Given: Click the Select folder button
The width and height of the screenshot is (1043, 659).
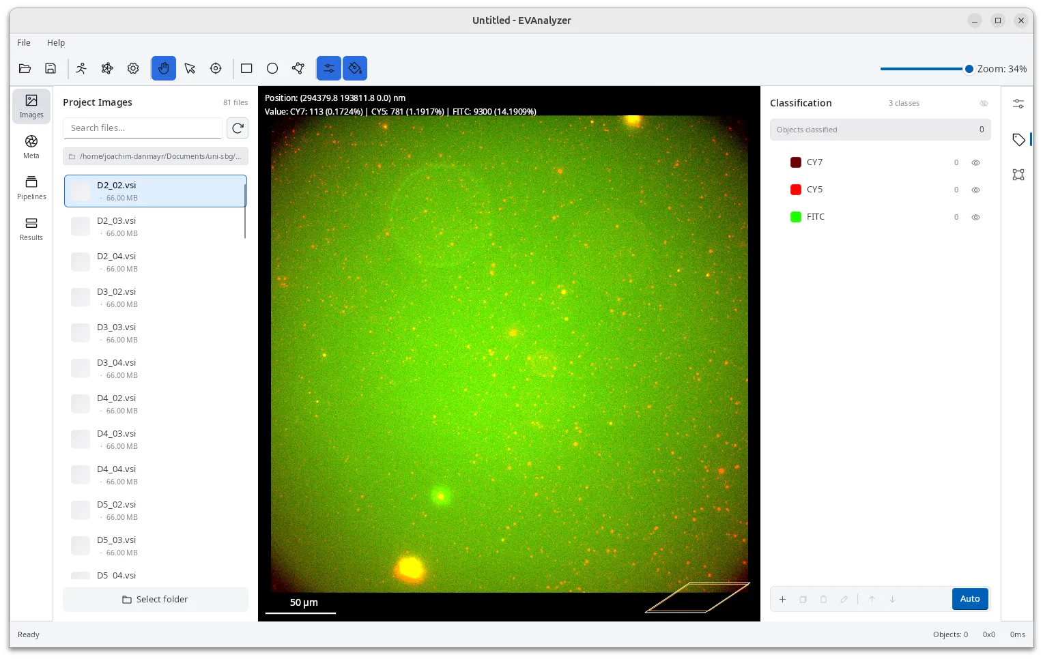Looking at the screenshot, I should pyautogui.click(x=155, y=600).
